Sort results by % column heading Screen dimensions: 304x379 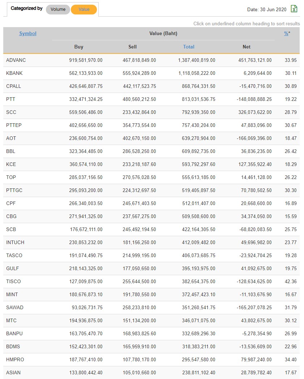(x=286, y=34)
